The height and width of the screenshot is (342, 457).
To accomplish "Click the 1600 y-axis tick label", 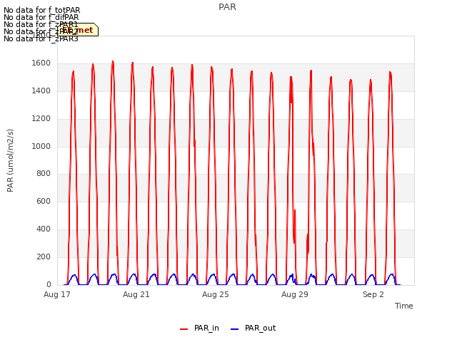I will pos(41,63).
